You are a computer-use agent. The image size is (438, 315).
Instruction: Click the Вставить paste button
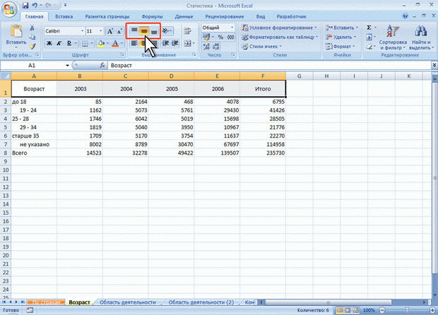[x=16, y=37]
